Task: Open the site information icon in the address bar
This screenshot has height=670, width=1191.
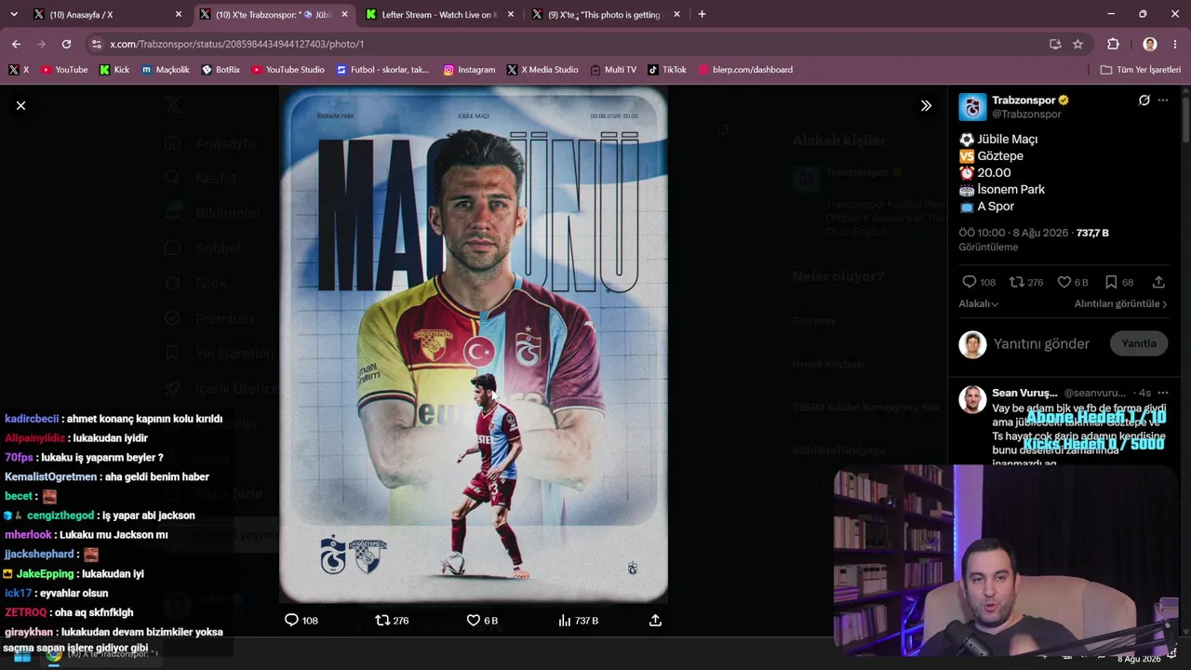Action: (96, 44)
